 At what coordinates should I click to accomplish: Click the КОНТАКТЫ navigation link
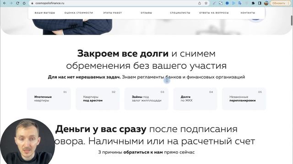(248, 13)
